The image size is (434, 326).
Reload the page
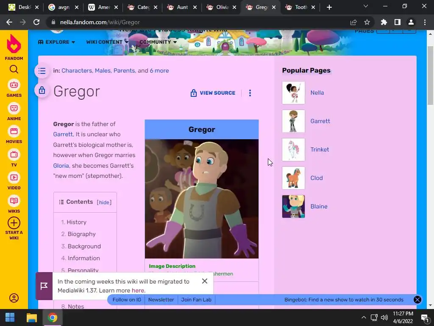coord(36,22)
